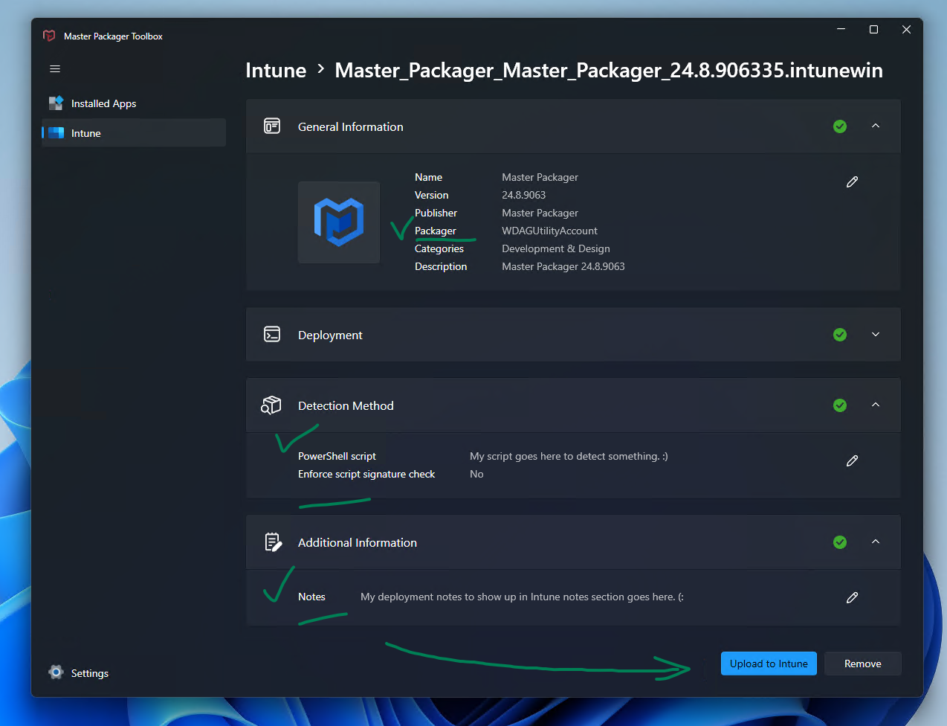Click Deployment green checkmark status
This screenshot has height=726, width=947.
(840, 335)
